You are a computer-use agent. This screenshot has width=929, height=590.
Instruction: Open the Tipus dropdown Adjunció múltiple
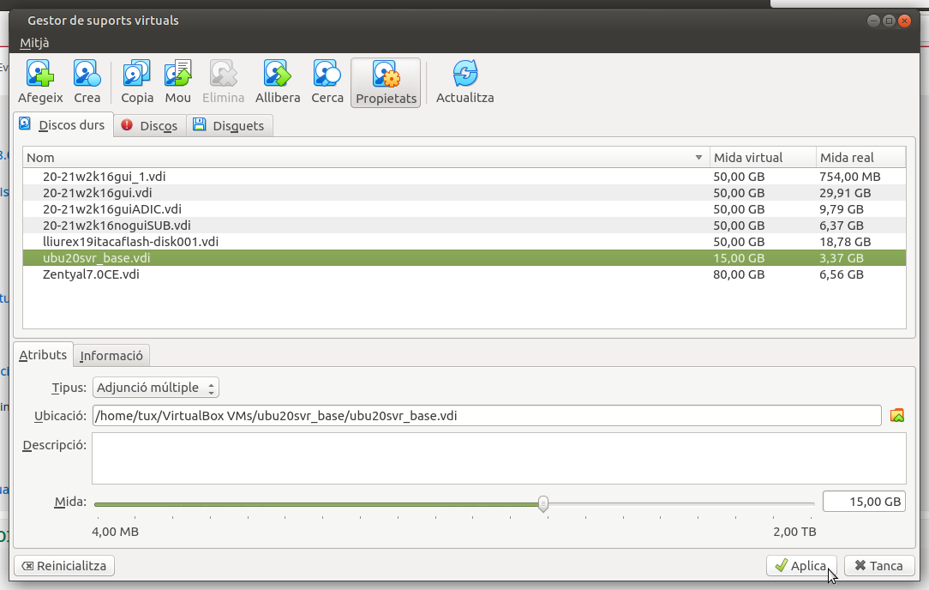point(156,388)
